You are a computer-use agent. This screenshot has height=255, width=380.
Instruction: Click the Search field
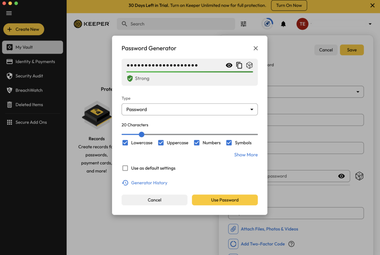click(x=176, y=24)
